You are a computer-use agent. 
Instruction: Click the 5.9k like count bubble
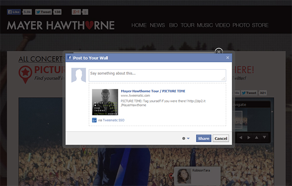click(x=27, y=12)
